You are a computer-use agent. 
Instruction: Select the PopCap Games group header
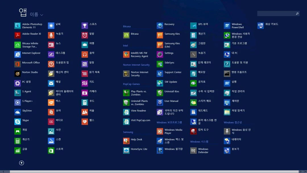click(131, 84)
